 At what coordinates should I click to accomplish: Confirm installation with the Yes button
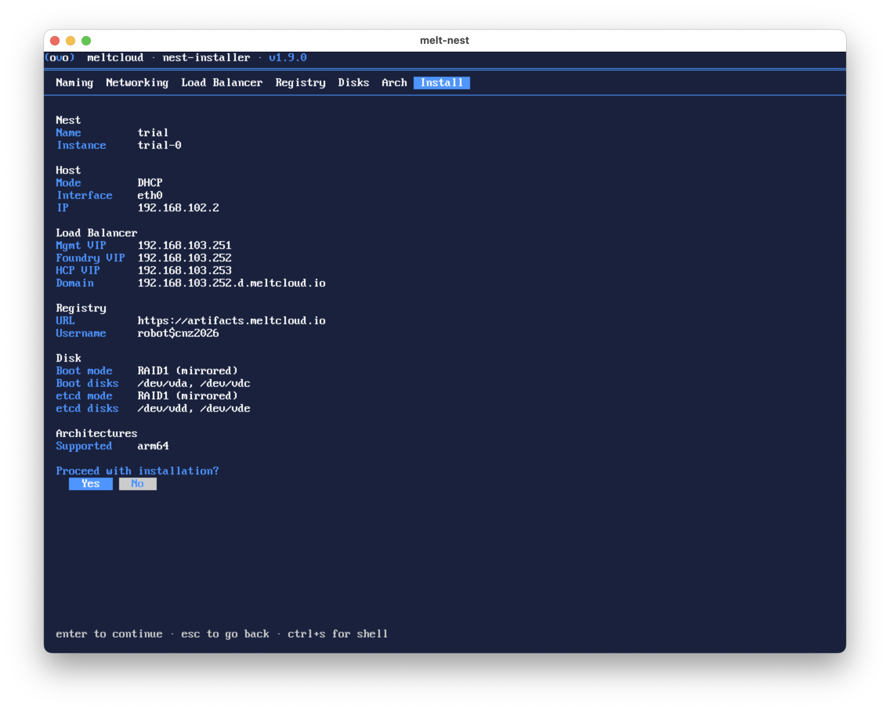tap(91, 484)
